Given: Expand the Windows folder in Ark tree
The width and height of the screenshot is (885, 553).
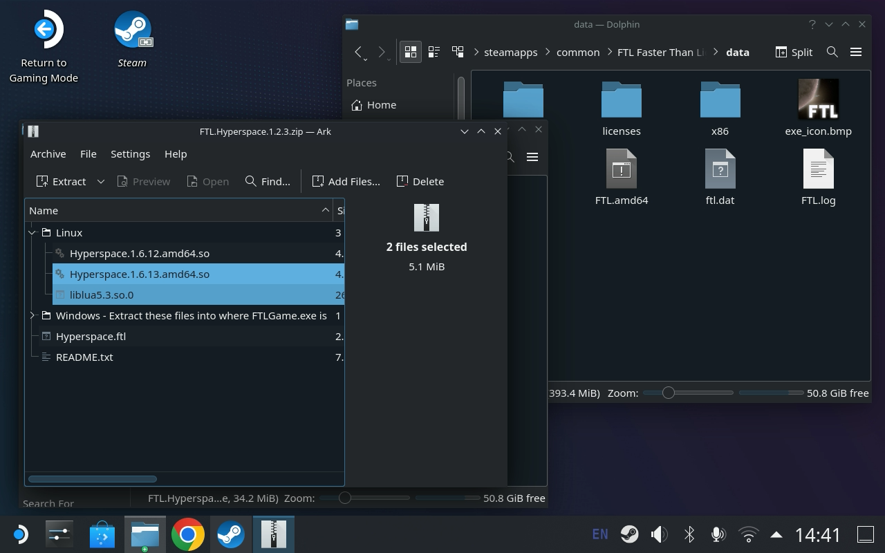Looking at the screenshot, I should 32,316.
